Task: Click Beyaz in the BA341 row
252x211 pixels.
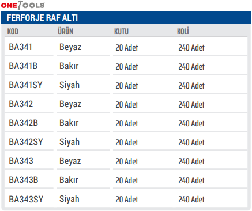Action: coord(70,47)
